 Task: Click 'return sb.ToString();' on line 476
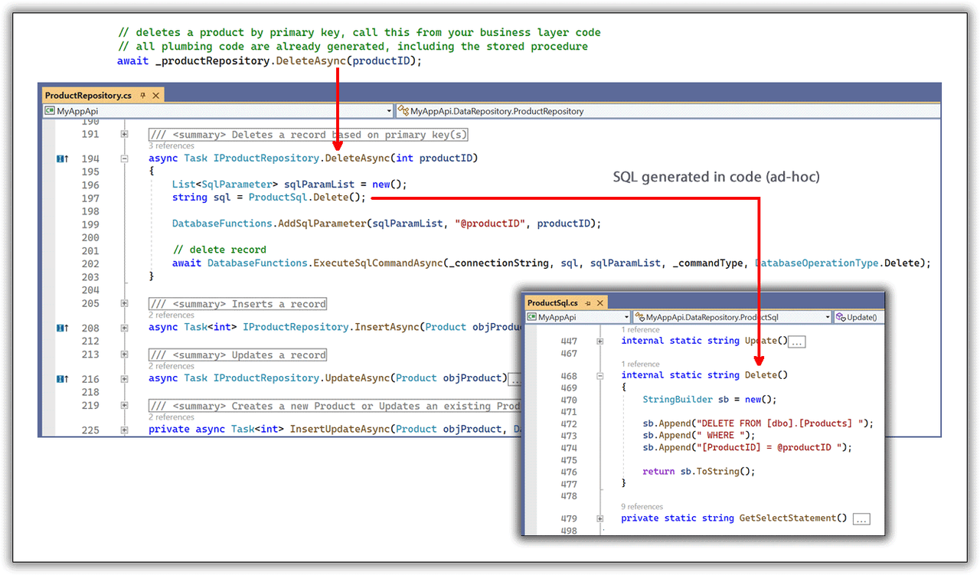(x=699, y=472)
